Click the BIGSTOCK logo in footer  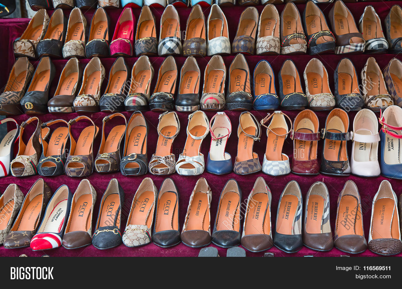pyautogui.click(x=32, y=273)
